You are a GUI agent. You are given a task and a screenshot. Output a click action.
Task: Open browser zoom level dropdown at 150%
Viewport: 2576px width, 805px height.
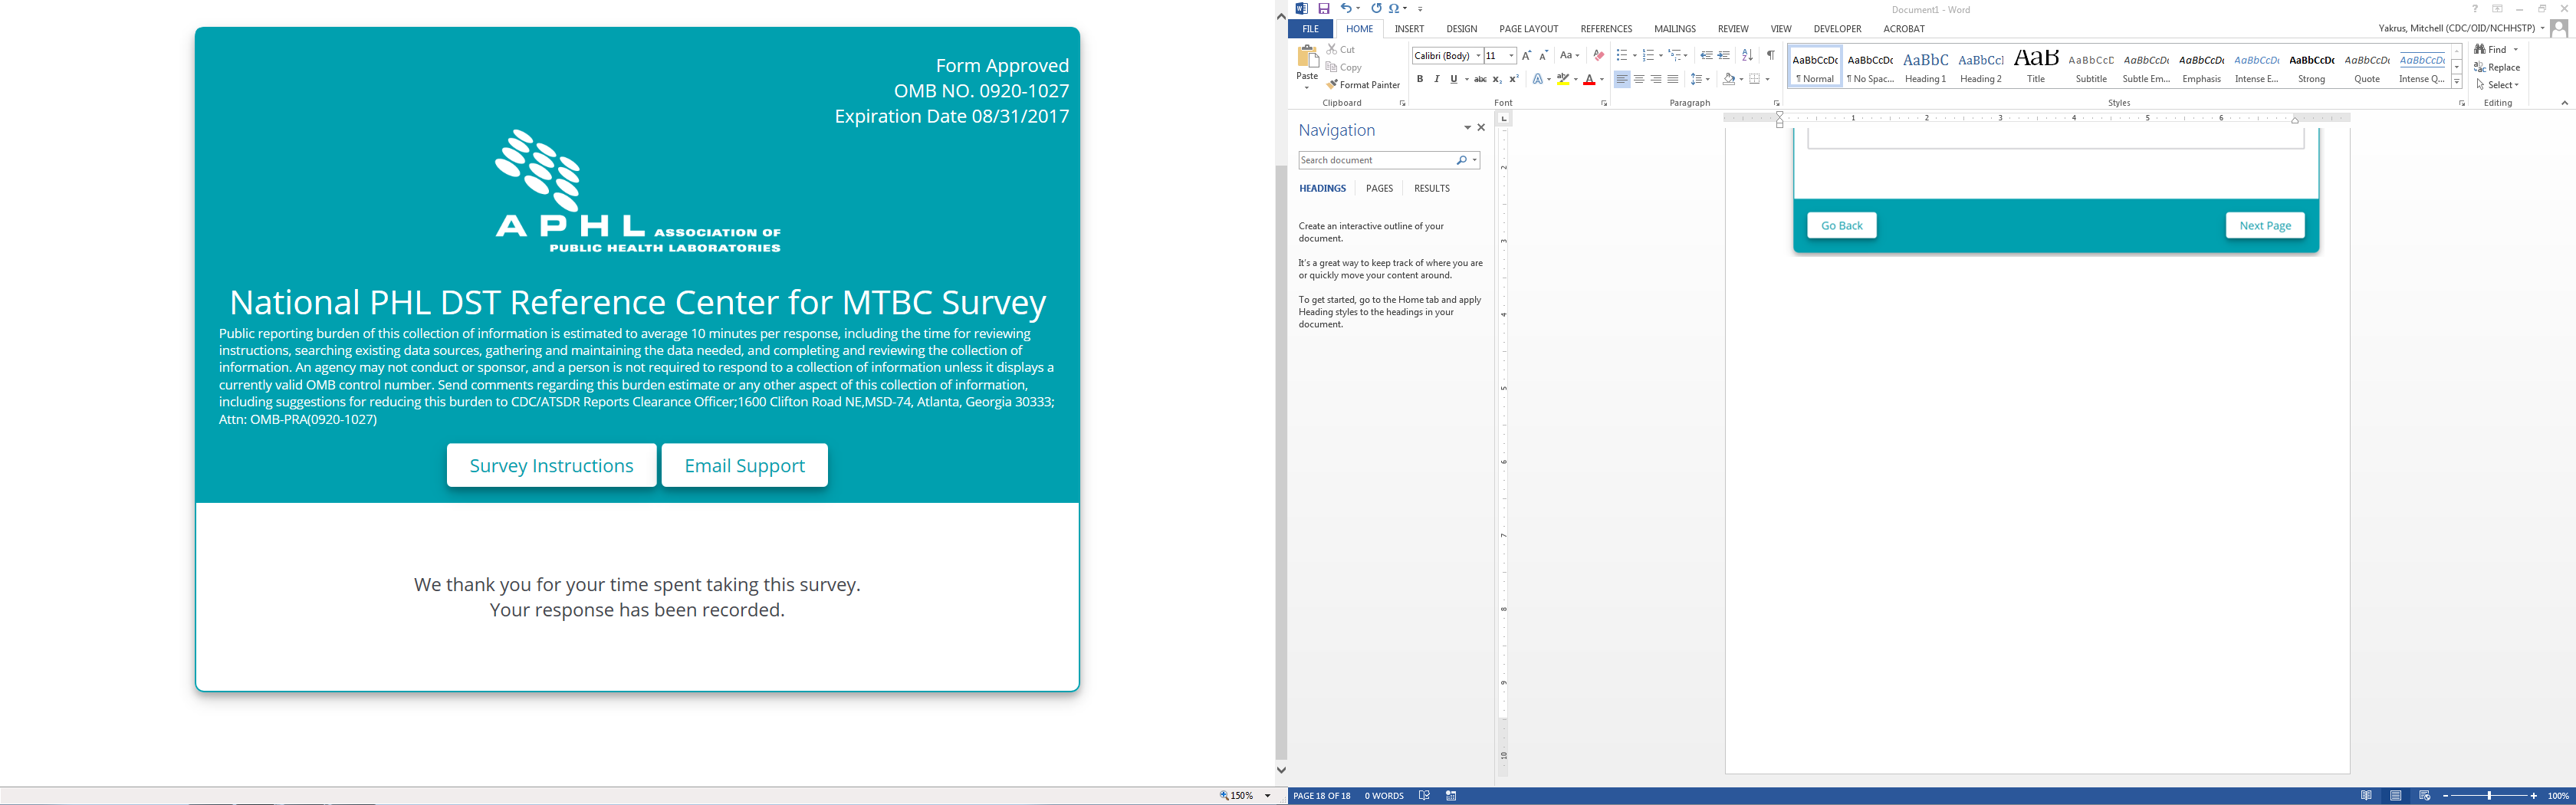tap(1268, 796)
